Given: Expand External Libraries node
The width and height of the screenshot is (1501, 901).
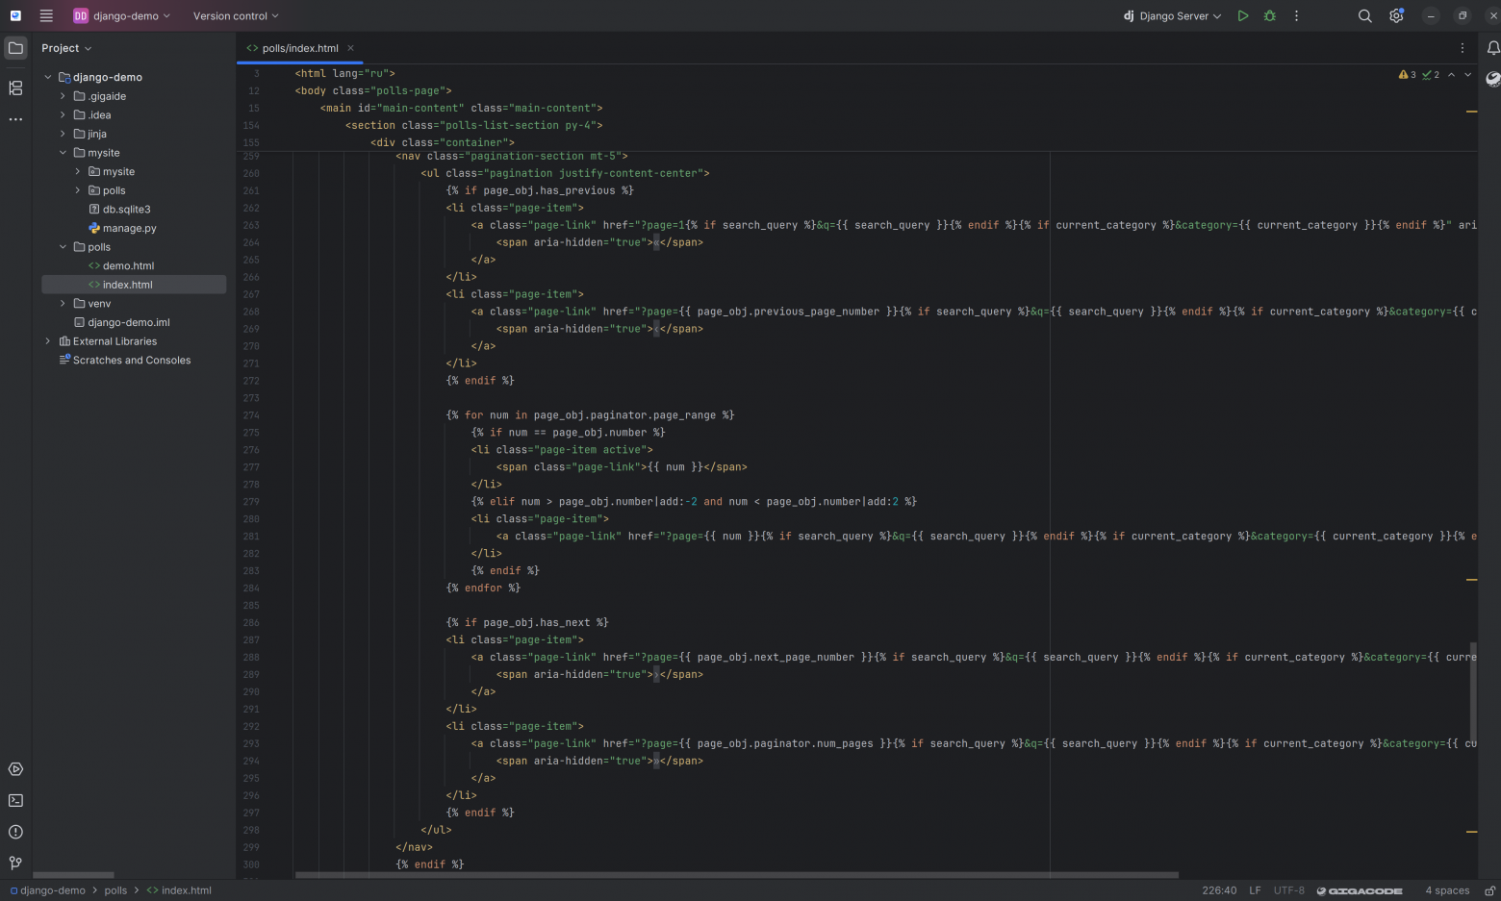Looking at the screenshot, I should pyautogui.click(x=48, y=341).
